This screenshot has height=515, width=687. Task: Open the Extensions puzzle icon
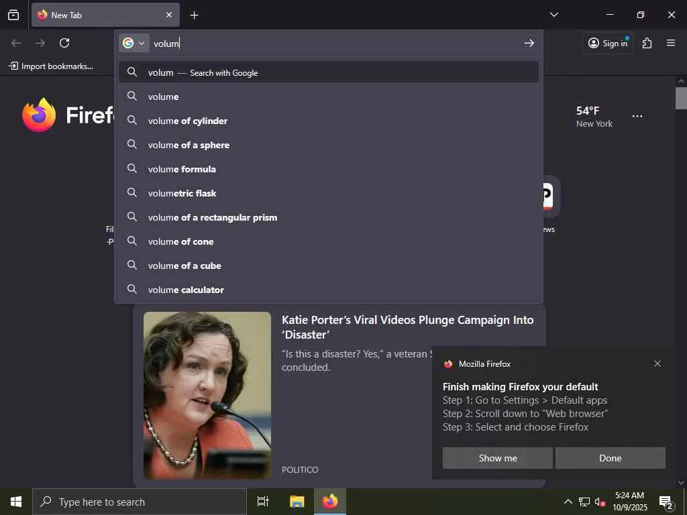[x=647, y=43]
